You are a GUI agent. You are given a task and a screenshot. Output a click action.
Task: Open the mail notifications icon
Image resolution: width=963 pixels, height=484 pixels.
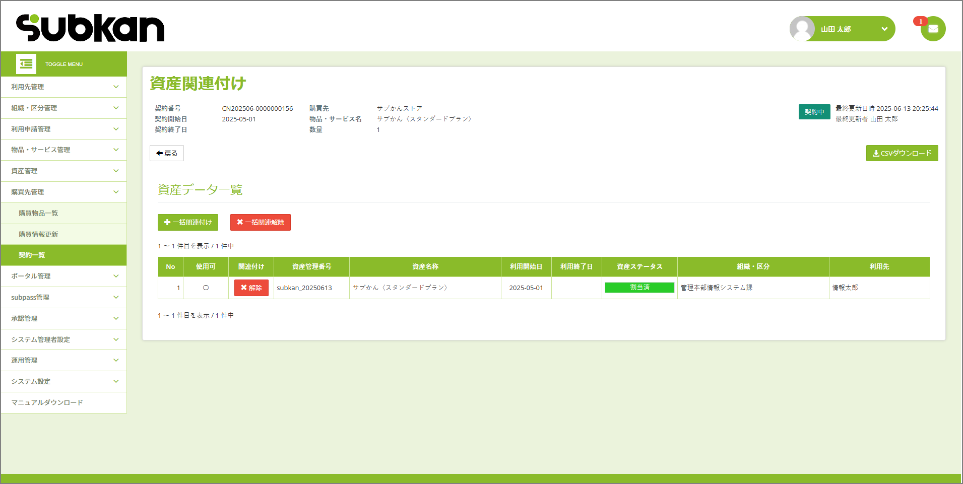coord(933,29)
